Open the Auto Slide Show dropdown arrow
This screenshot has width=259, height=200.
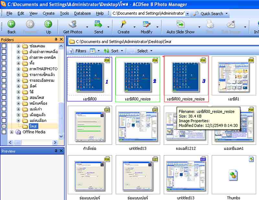point(199,27)
